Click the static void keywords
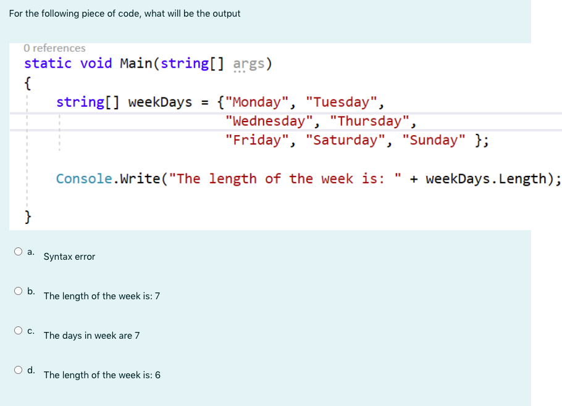 (x=67, y=63)
